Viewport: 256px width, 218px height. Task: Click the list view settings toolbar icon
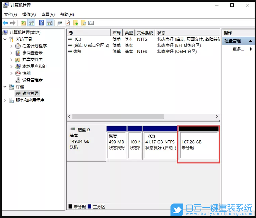(91, 23)
